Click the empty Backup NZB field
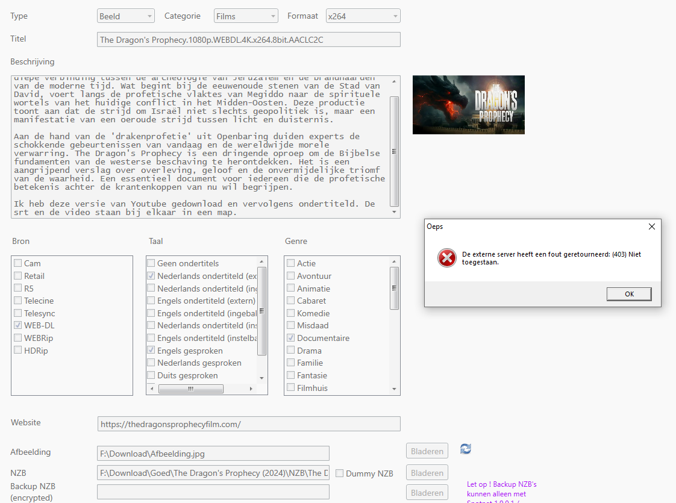 click(213, 492)
